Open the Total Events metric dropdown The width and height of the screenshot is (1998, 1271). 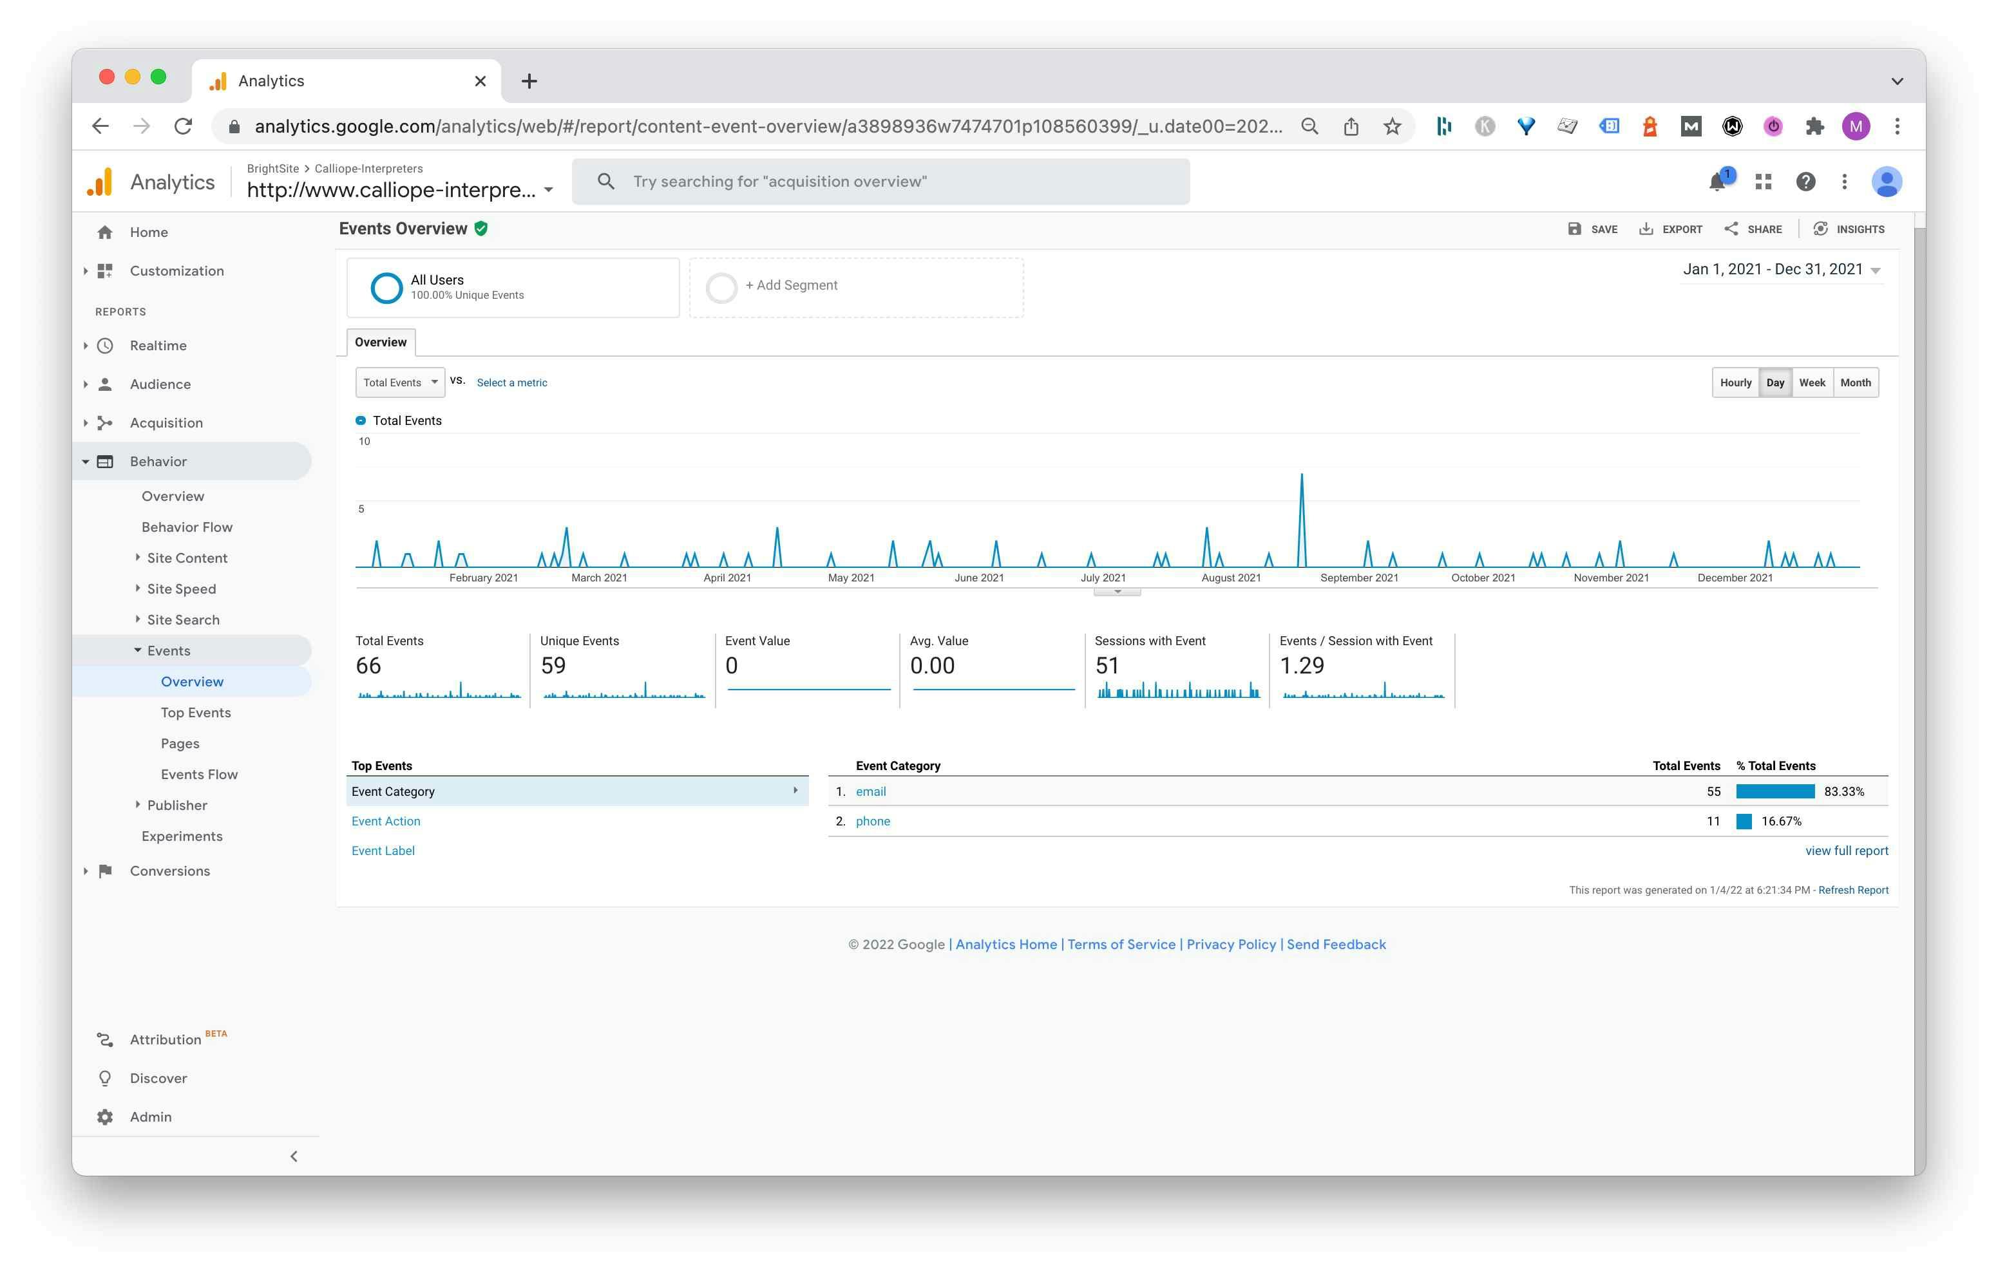coord(400,382)
